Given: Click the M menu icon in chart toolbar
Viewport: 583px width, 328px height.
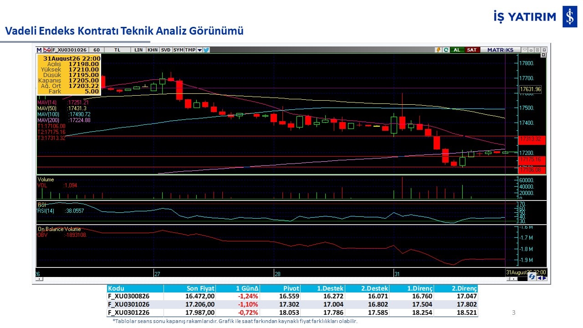Looking at the screenshot, I should 39,50.
